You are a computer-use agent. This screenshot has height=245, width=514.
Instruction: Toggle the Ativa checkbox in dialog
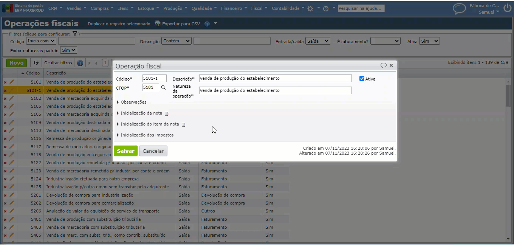(362, 79)
